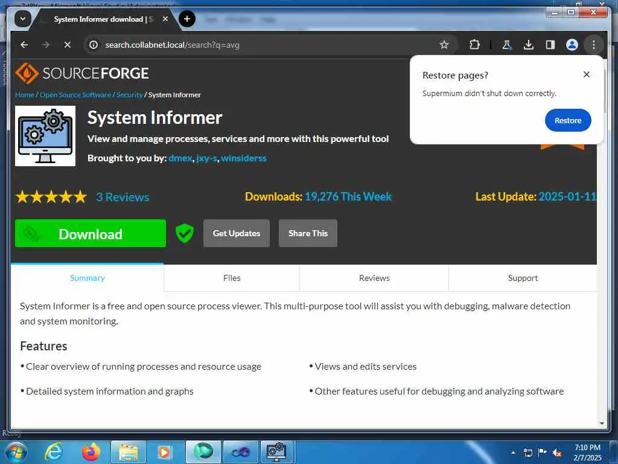Click the Get Updates button
The height and width of the screenshot is (464, 618).
click(x=237, y=233)
